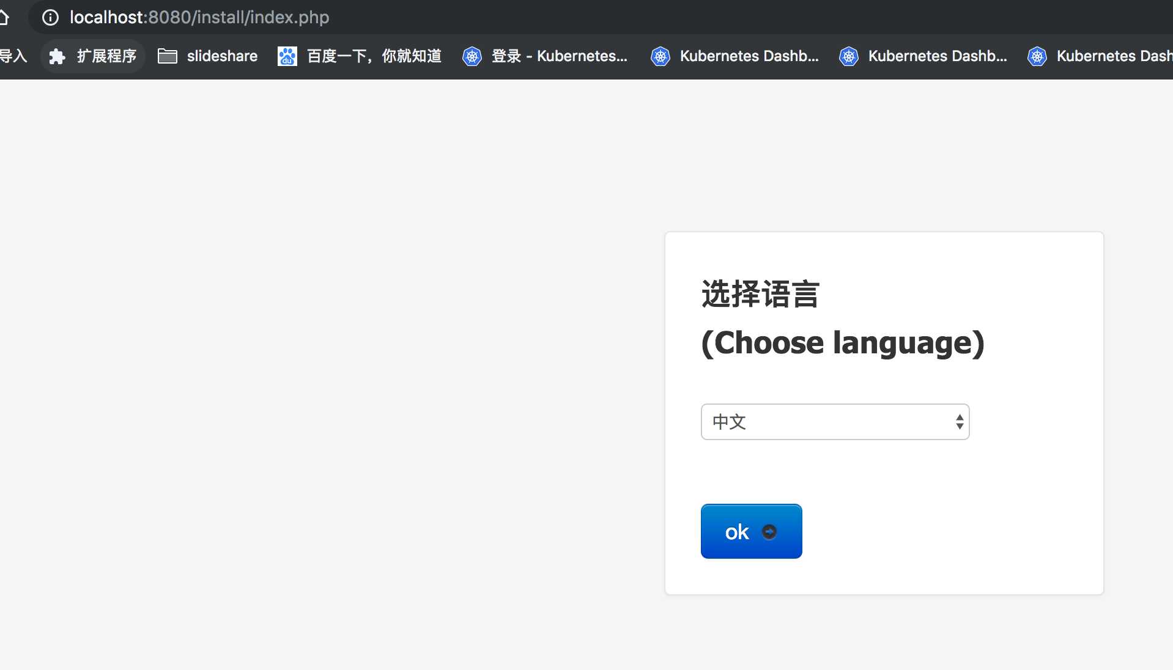The height and width of the screenshot is (670, 1173).
Task: Click the (Choose language) heading text
Action: point(843,343)
